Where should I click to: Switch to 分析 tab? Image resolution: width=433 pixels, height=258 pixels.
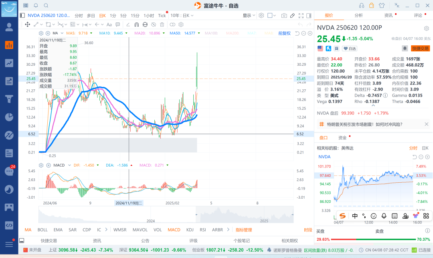[x=359, y=16]
